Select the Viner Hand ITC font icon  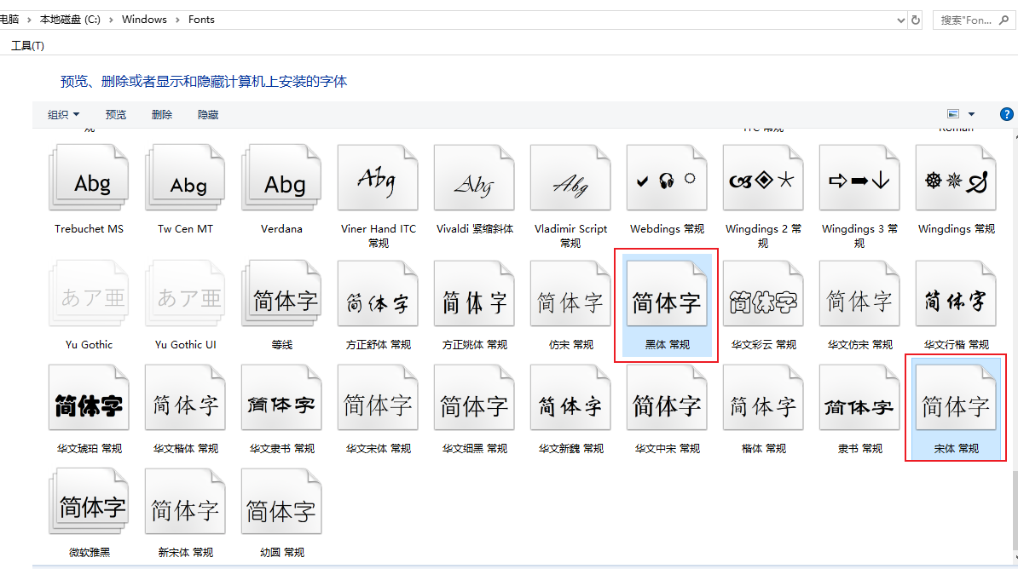pyautogui.click(x=378, y=178)
